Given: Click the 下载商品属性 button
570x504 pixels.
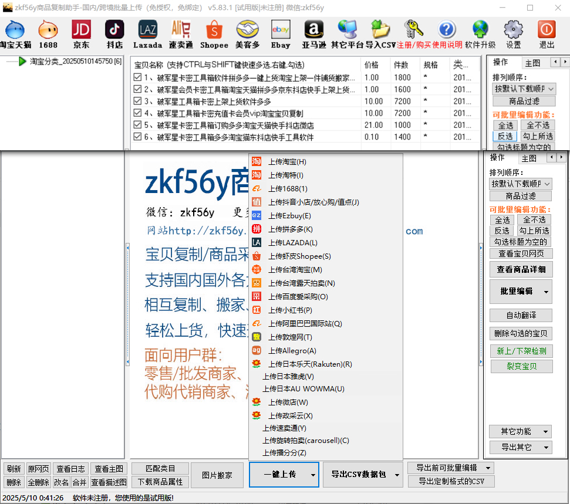Looking at the screenshot, I should pyautogui.click(x=160, y=482).
